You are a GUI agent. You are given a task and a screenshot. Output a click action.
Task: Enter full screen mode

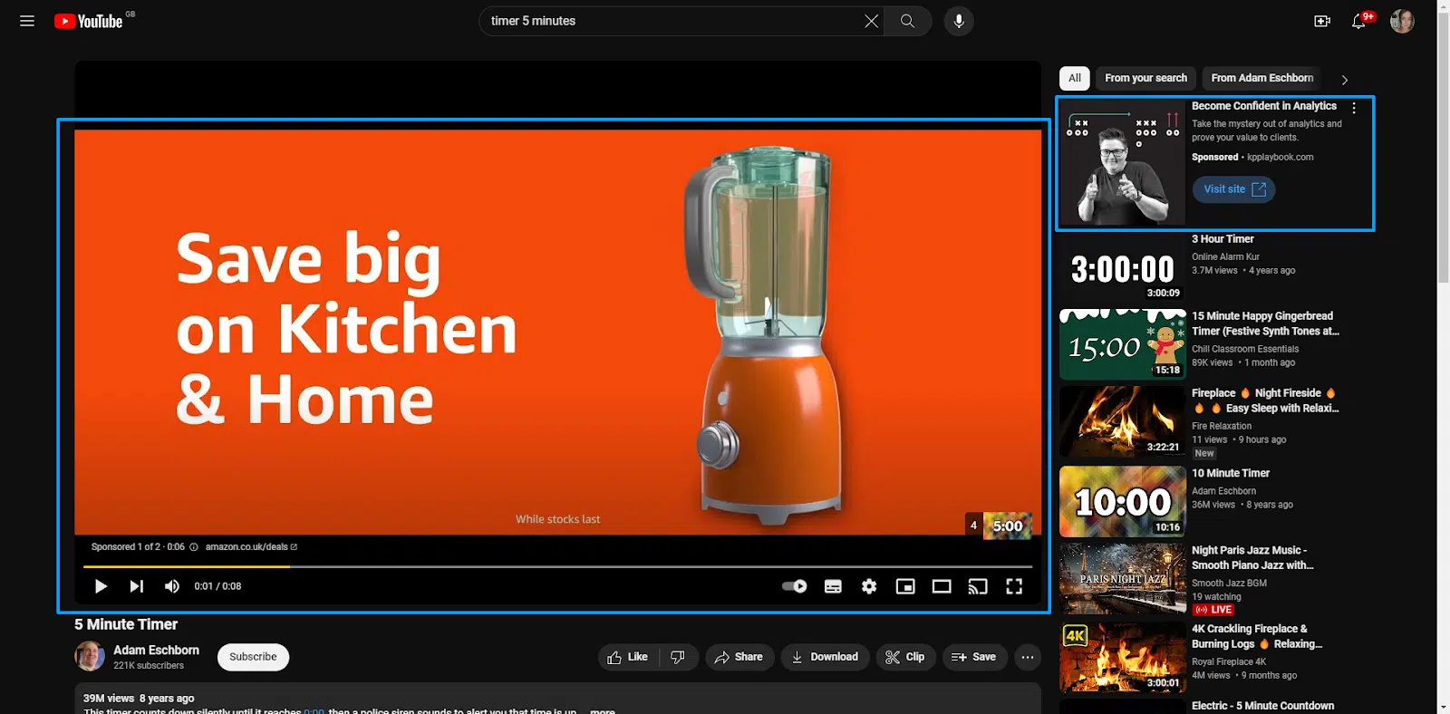coord(1014,586)
